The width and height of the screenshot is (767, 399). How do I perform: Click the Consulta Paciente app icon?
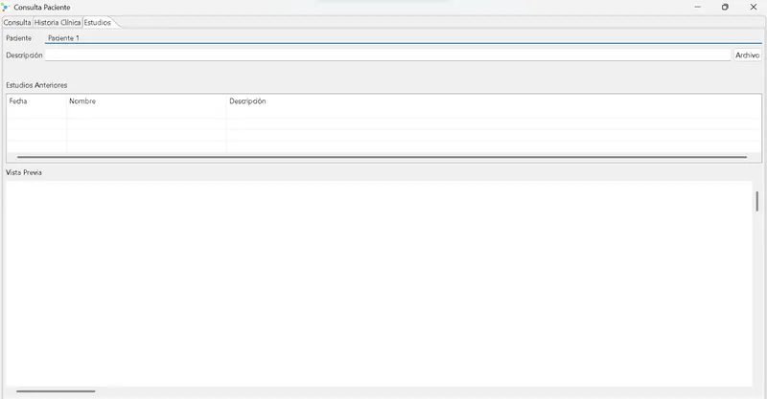click(6, 8)
